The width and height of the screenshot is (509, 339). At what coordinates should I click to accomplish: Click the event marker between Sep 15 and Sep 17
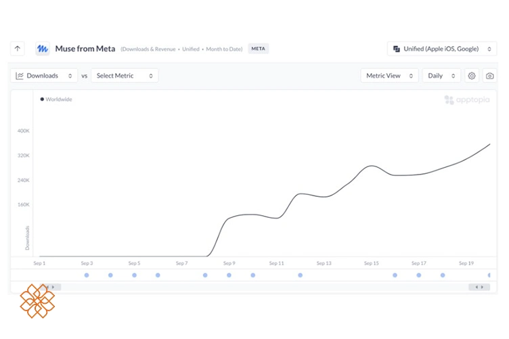tap(395, 275)
